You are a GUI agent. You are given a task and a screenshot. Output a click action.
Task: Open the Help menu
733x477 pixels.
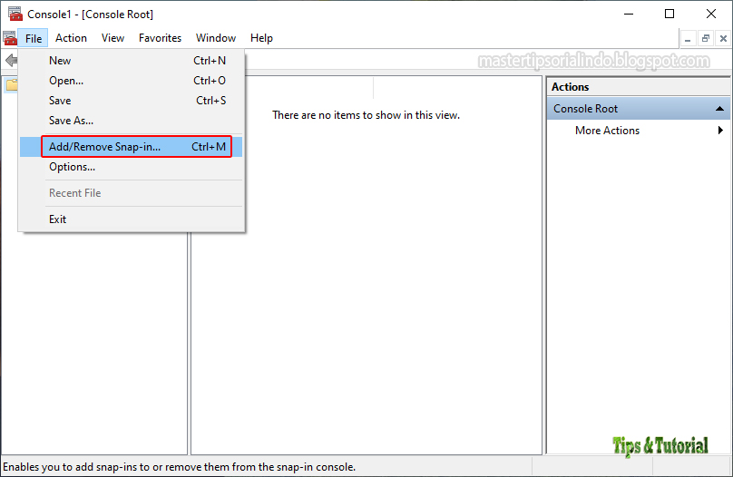(x=261, y=38)
